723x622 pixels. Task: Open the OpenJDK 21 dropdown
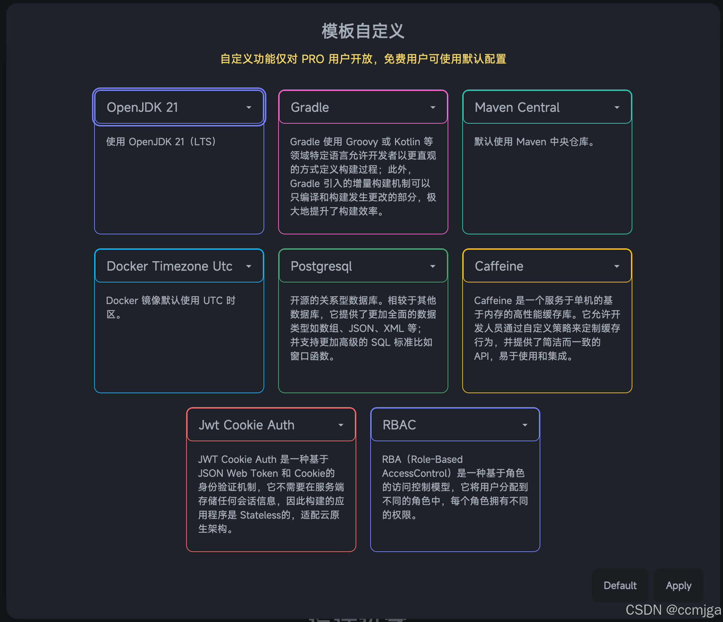pos(179,107)
